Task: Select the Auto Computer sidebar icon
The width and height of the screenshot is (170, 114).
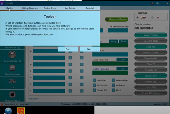Action: coord(12,69)
